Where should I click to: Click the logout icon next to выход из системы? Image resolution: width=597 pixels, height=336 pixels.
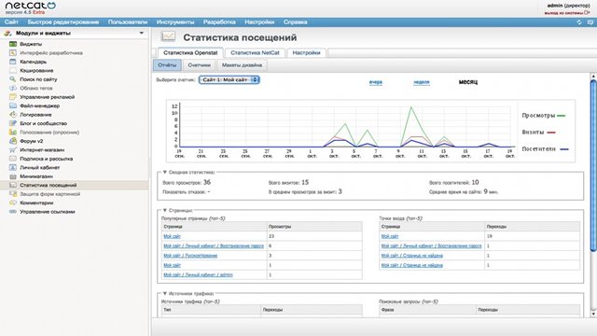click(x=587, y=13)
